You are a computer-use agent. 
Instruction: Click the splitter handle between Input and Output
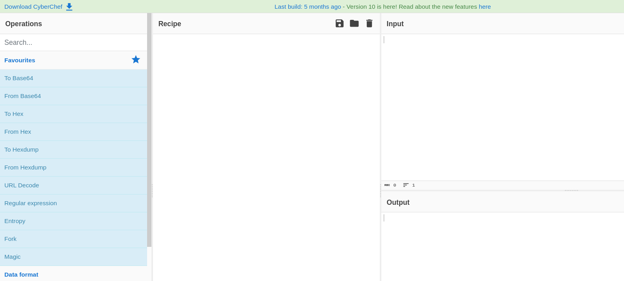pyautogui.click(x=571, y=191)
